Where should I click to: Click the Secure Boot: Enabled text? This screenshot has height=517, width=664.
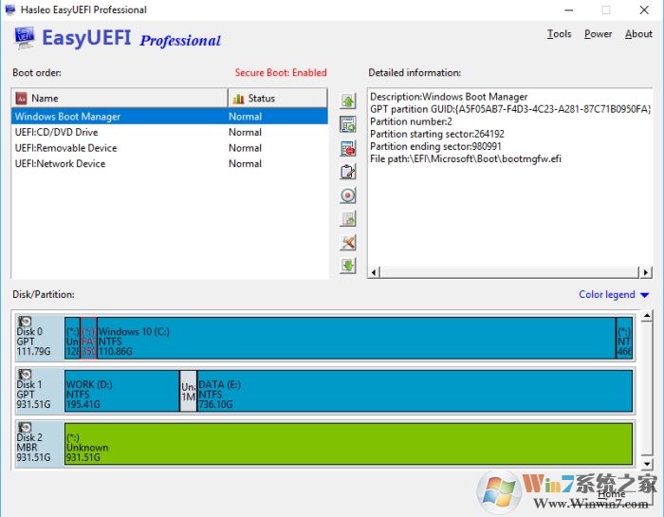click(281, 73)
